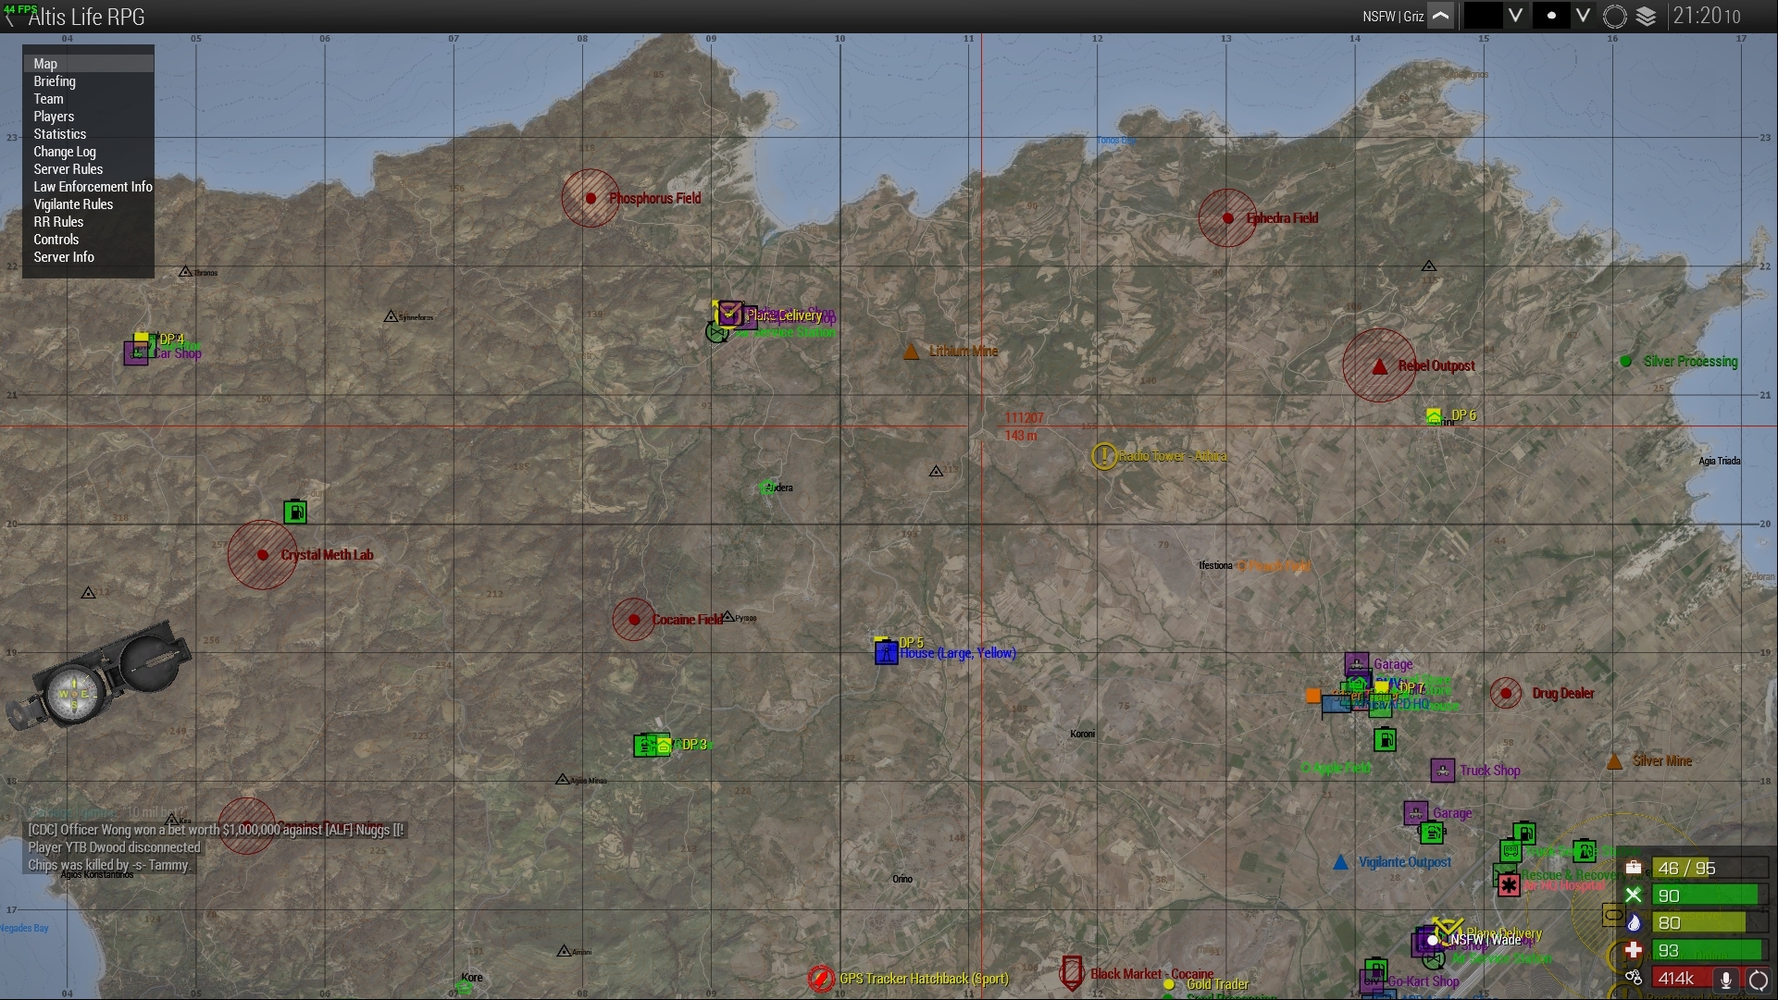Click the circular refresh arrows icon
This screenshot has width=1778, height=1000.
point(1758,979)
